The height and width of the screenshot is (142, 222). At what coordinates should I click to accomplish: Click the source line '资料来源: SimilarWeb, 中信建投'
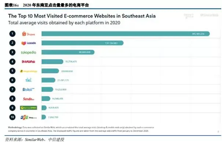click(x=34, y=139)
